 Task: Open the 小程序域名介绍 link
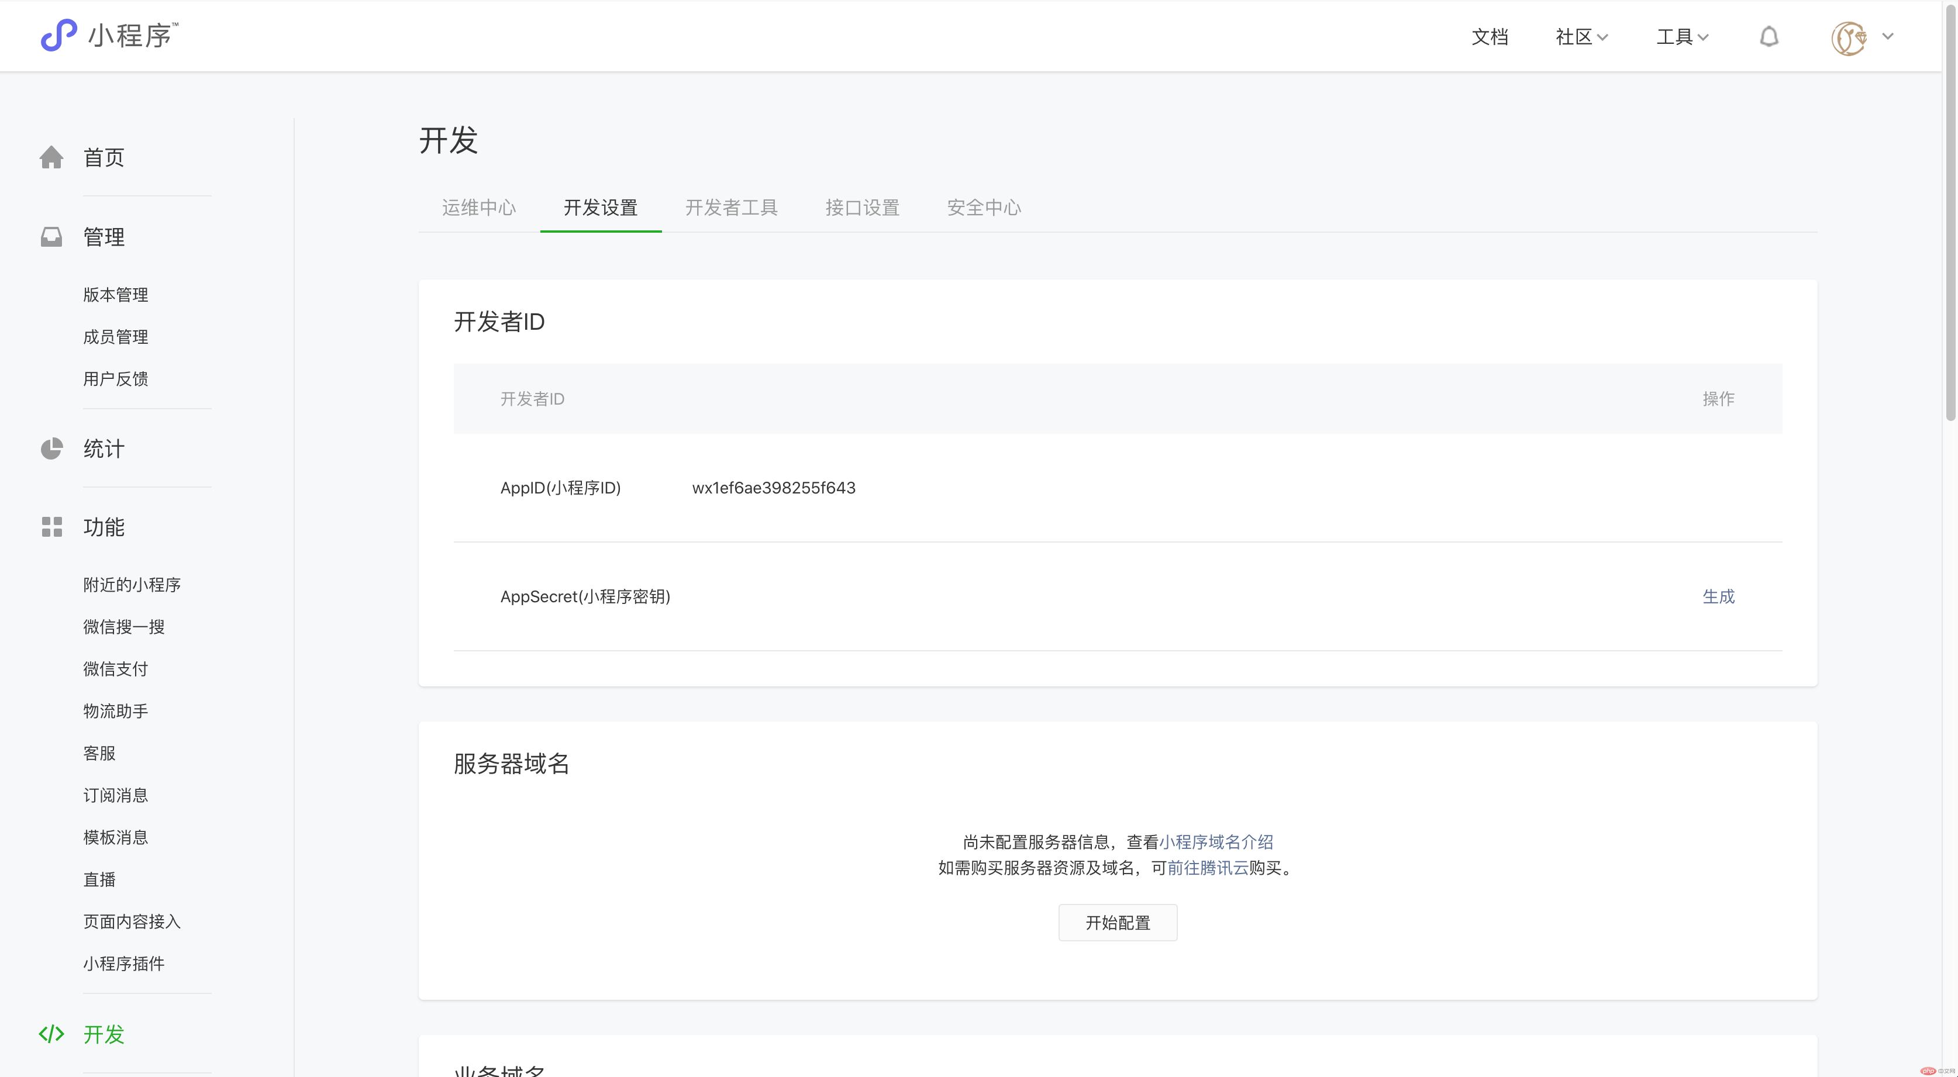click(x=1216, y=842)
